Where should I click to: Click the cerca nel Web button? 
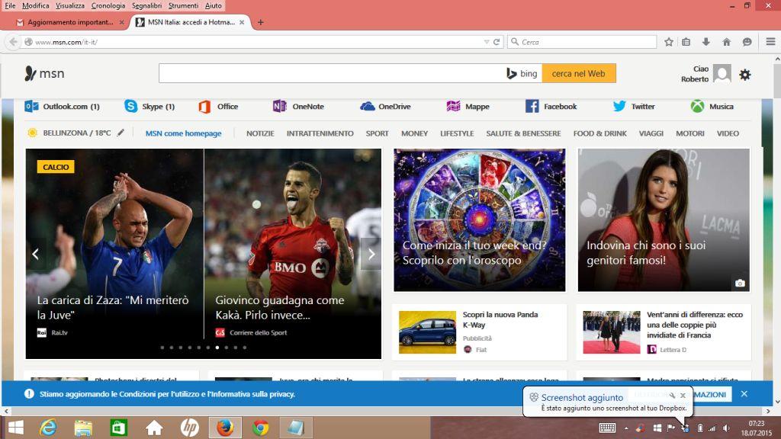(579, 74)
